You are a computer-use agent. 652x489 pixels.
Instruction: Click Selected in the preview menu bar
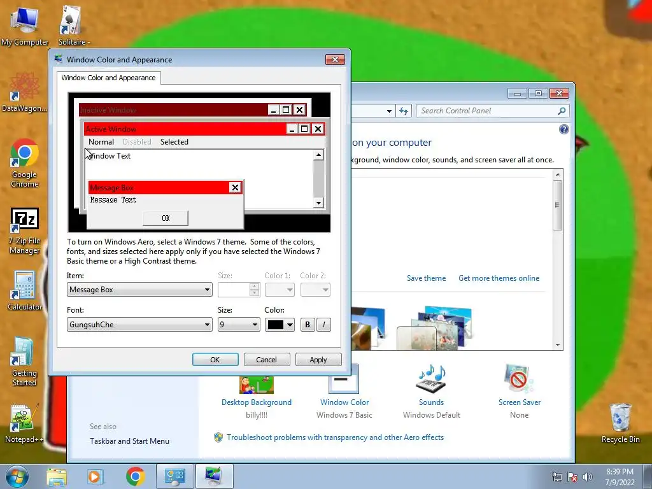(x=174, y=142)
